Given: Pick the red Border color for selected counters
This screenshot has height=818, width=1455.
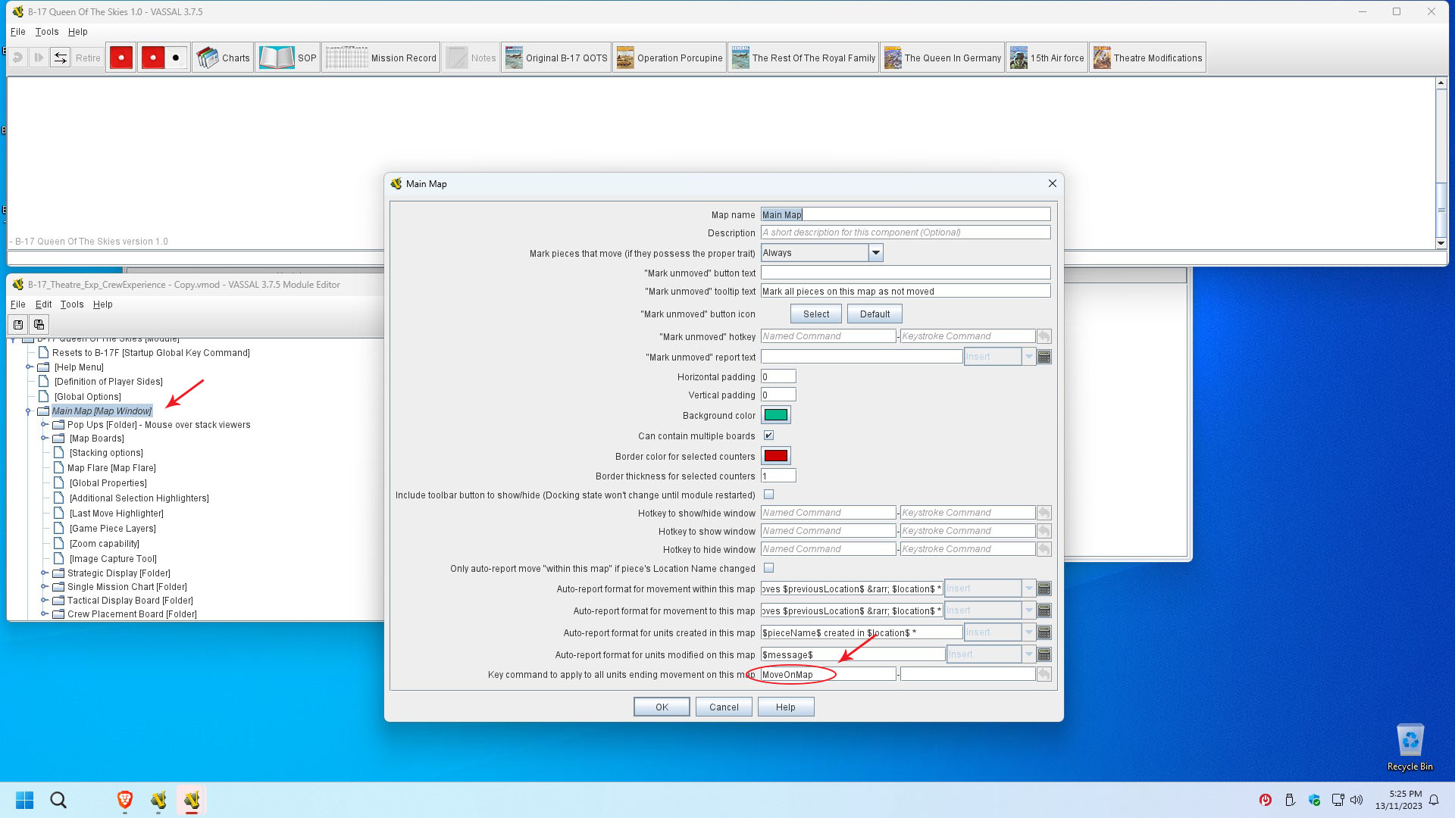Looking at the screenshot, I should coord(776,456).
